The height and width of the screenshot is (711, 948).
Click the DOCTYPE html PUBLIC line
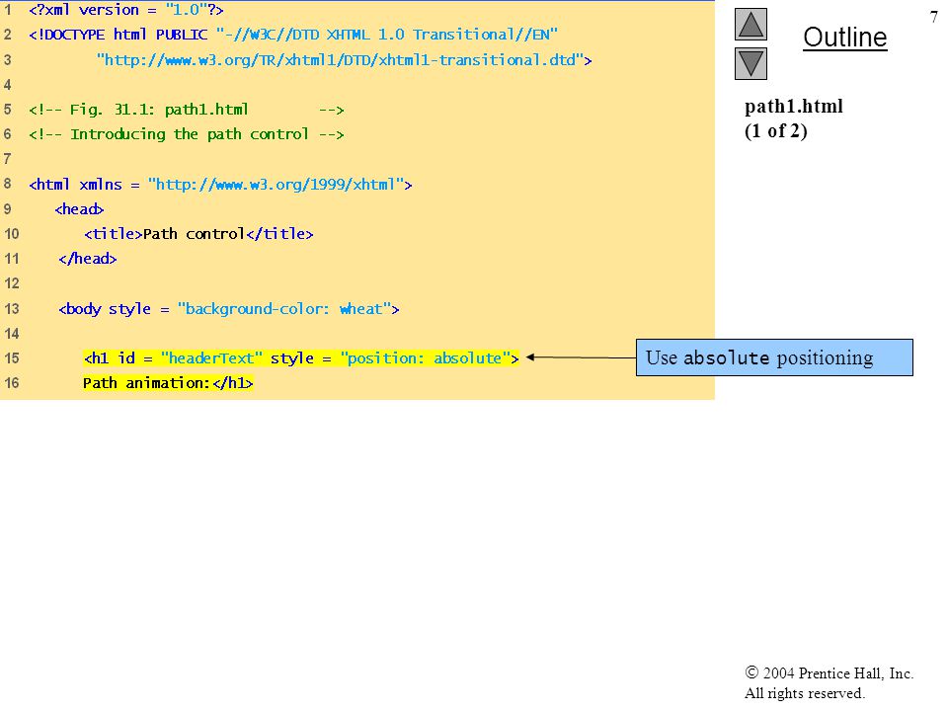click(292, 35)
